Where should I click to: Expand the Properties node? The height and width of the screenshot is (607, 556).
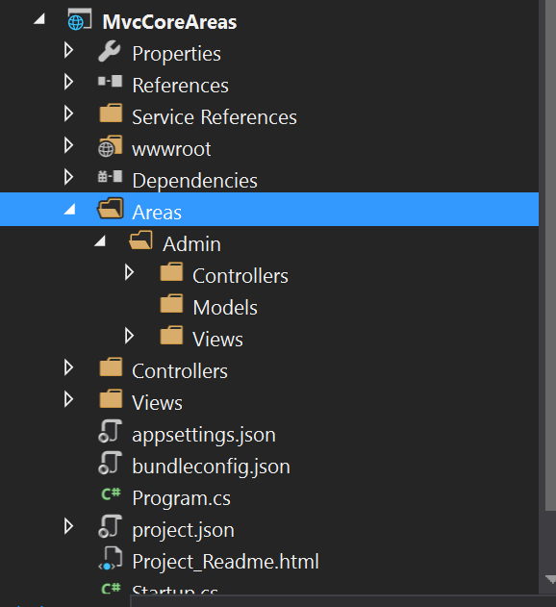69,50
